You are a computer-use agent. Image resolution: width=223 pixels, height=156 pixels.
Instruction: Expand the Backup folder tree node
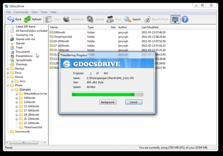point(8,69)
